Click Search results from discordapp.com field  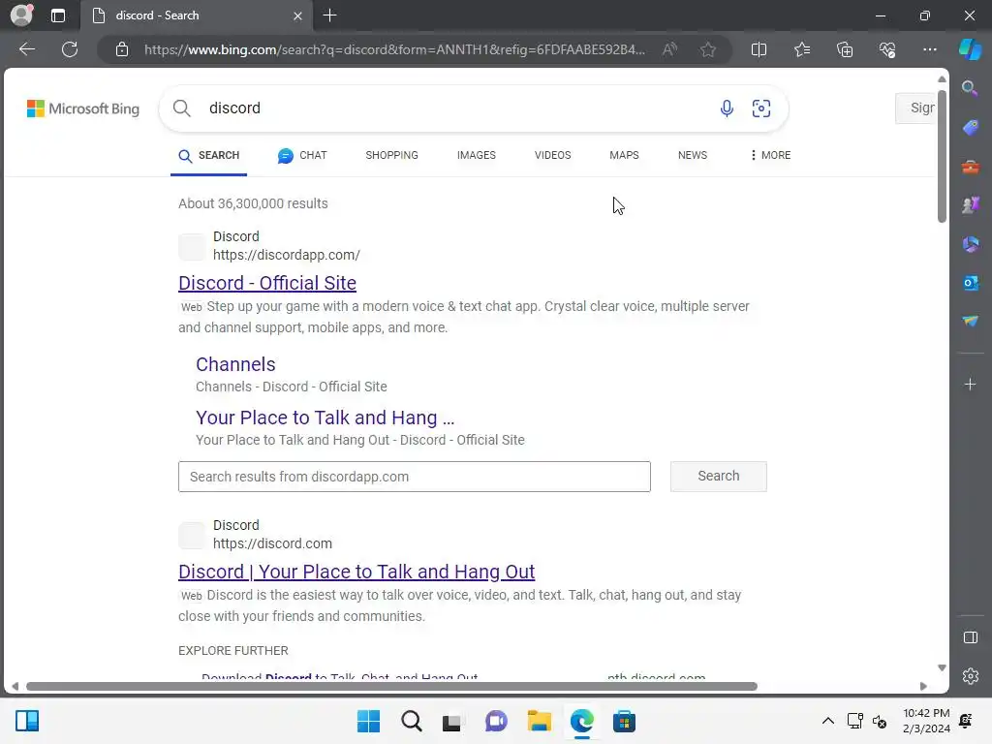pos(415,477)
